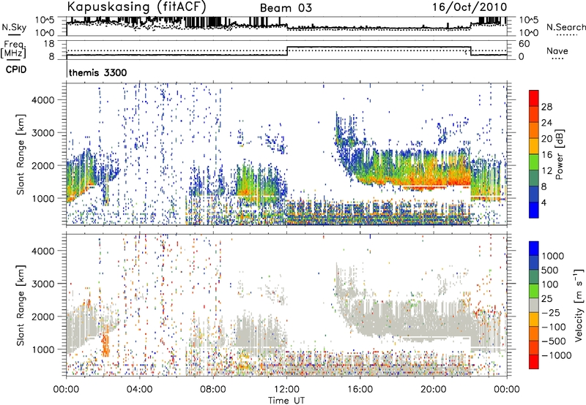Click the "12:00" time tick label
This screenshot has height=405, width=586.
pyautogui.click(x=286, y=390)
